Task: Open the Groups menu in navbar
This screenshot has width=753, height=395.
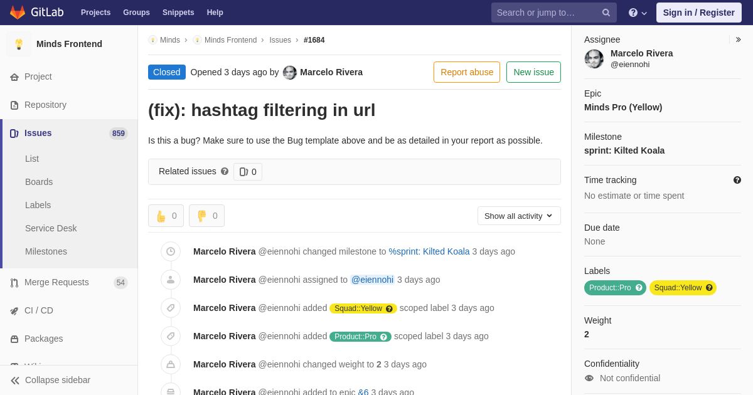Action: tap(136, 13)
